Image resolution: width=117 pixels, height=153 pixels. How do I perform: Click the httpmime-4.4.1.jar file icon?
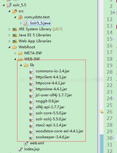pyautogui.click(x=31, y=89)
